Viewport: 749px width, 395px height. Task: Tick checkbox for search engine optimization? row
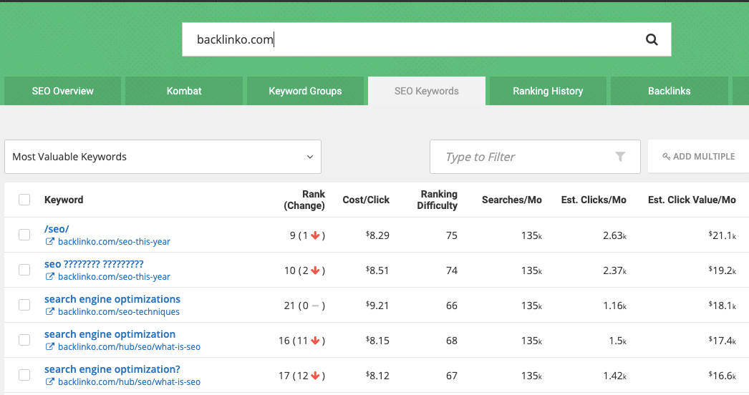(24, 375)
